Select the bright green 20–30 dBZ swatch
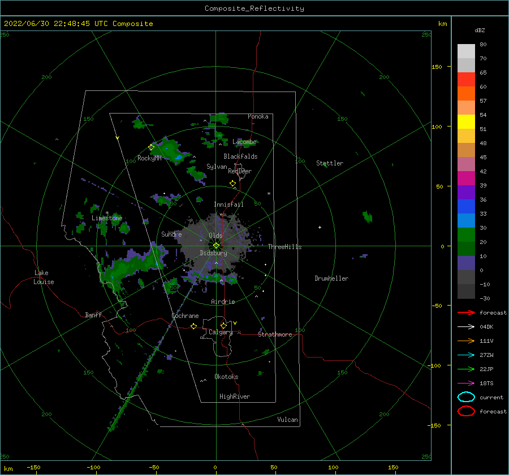 point(466,235)
